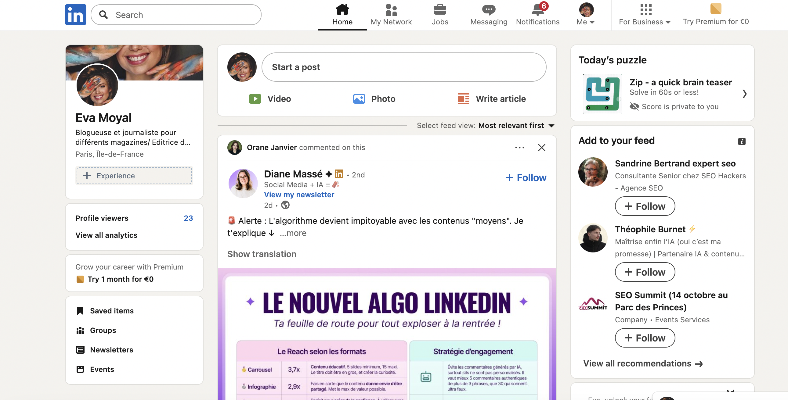Follow SEO Summit company
This screenshot has width=788, height=400.
(x=645, y=338)
